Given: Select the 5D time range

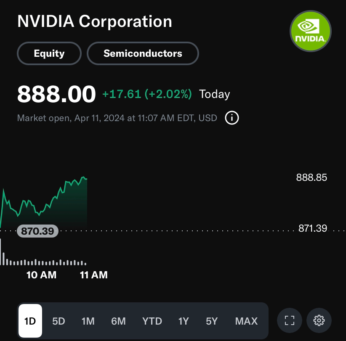Looking at the screenshot, I should (59, 321).
